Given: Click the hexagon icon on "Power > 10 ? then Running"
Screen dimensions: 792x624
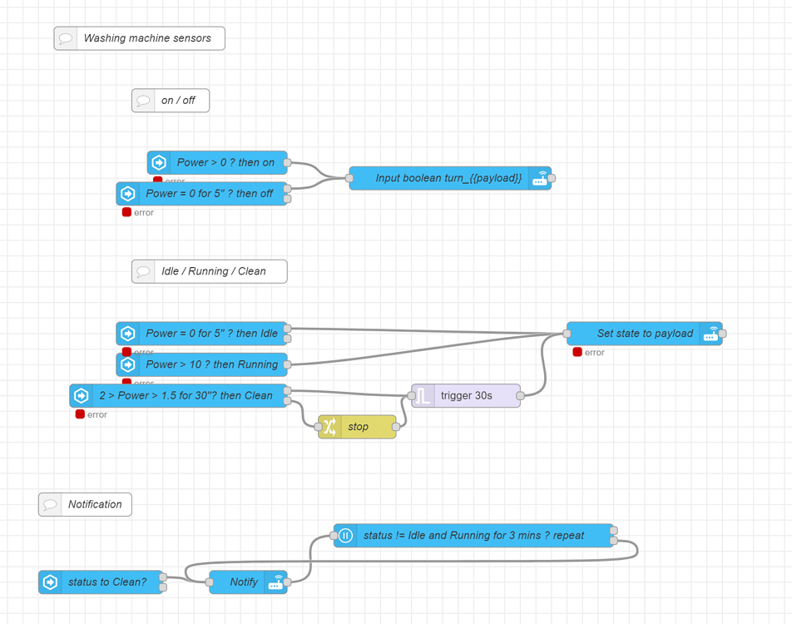Looking at the screenshot, I should pyautogui.click(x=128, y=364).
